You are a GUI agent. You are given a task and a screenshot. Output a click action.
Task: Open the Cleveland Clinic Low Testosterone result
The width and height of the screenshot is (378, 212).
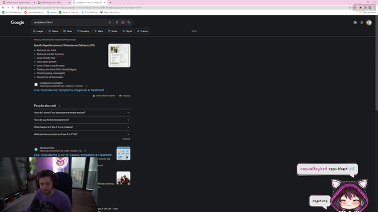coord(73,155)
